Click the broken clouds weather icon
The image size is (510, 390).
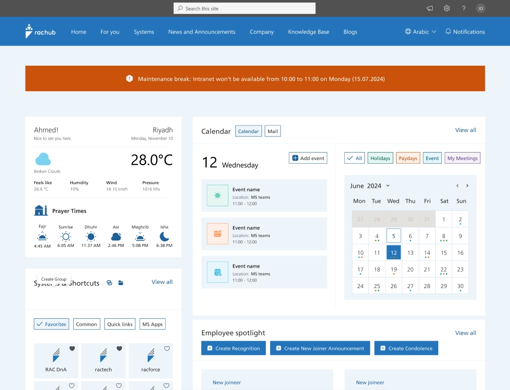43,160
